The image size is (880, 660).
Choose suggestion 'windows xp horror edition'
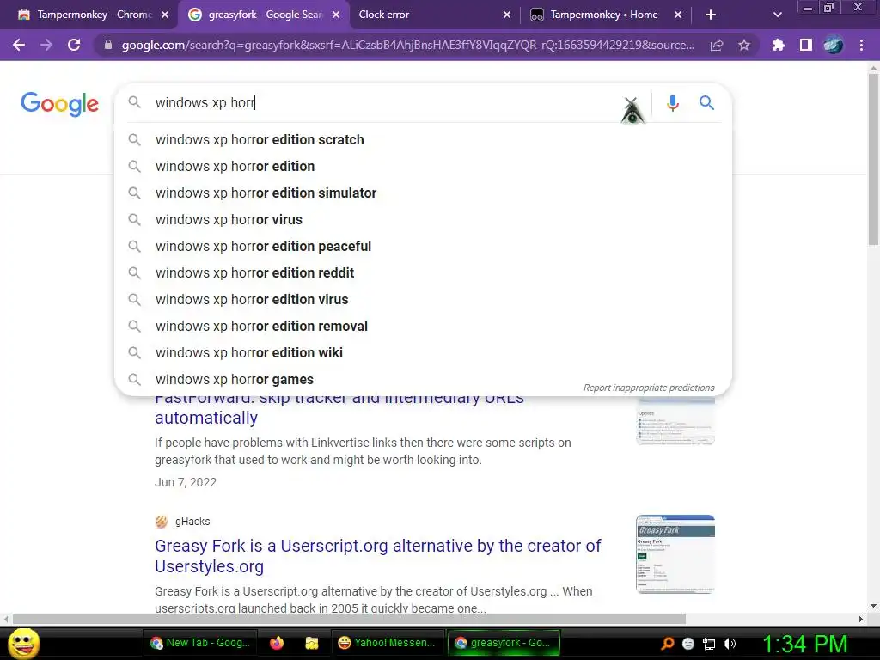coord(423,166)
